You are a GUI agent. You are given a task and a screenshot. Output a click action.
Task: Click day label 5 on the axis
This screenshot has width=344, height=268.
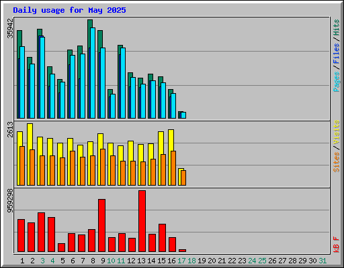(x=62, y=261)
